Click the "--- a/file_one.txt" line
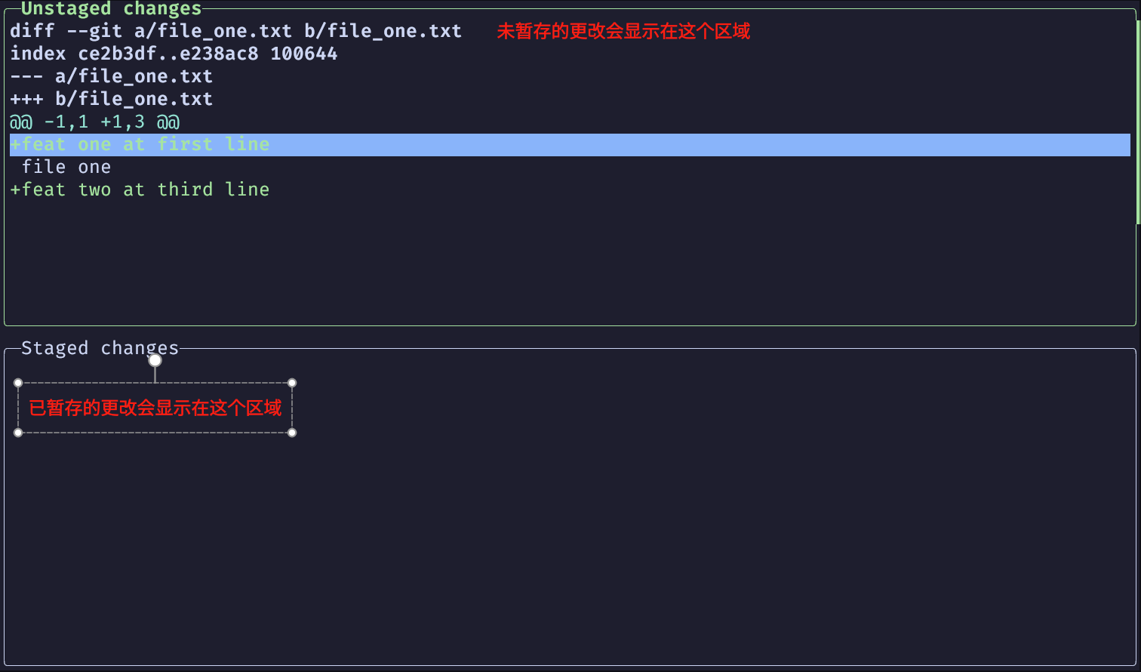1141x672 pixels. (x=111, y=77)
